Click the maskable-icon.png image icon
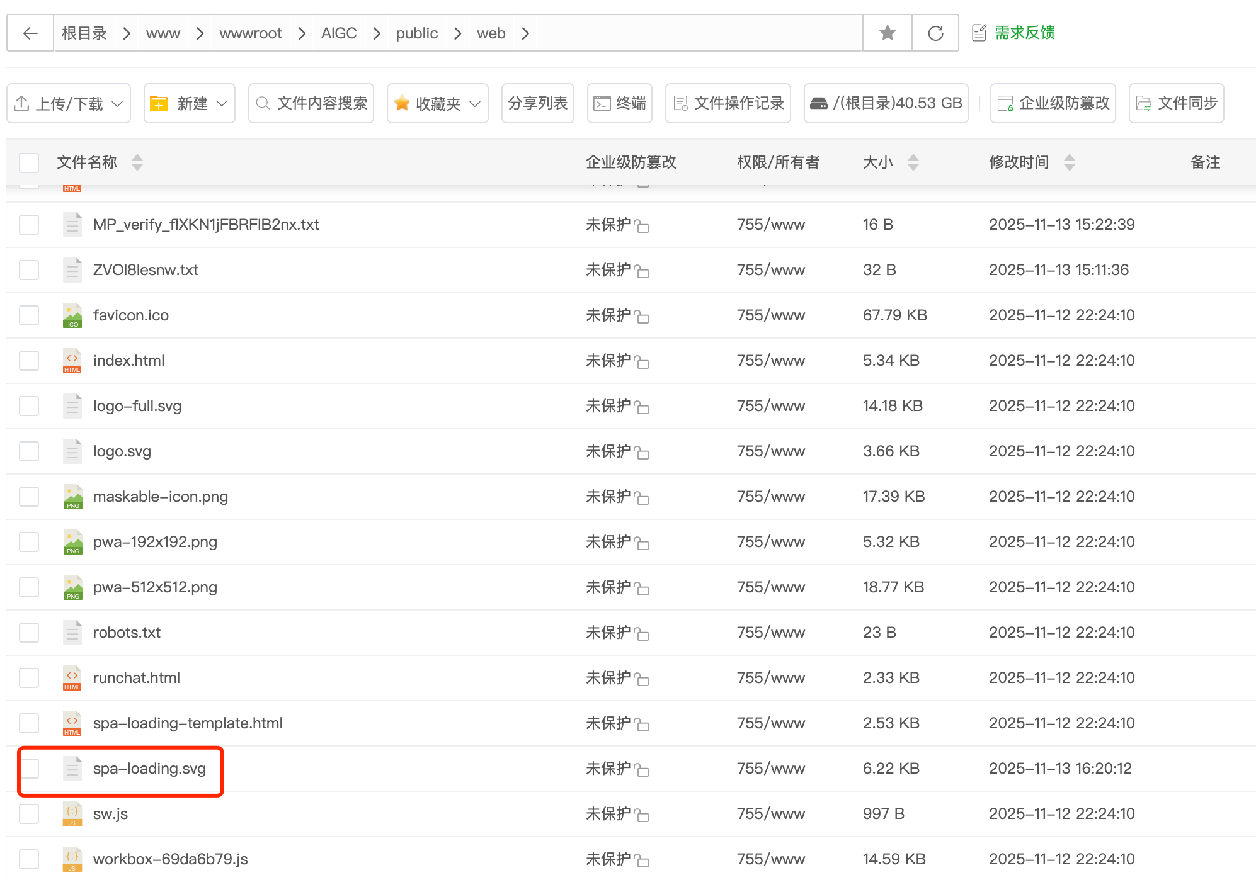 (x=72, y=497)
